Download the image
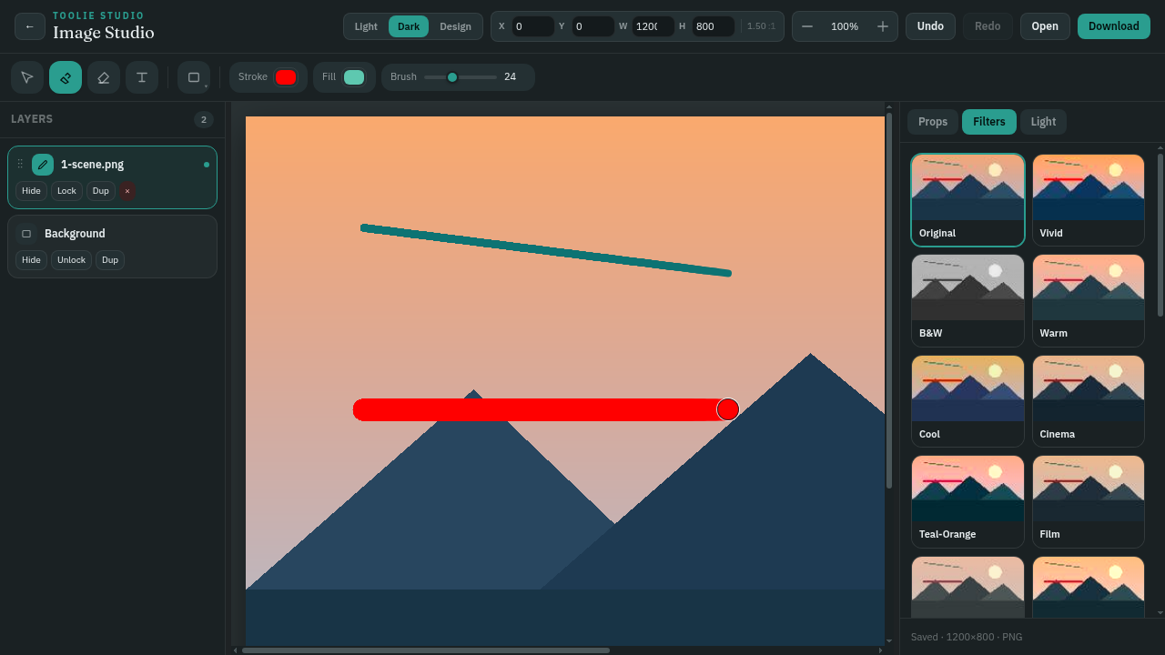Viewport: 1165px width, 655px height. click(1114, 26)
